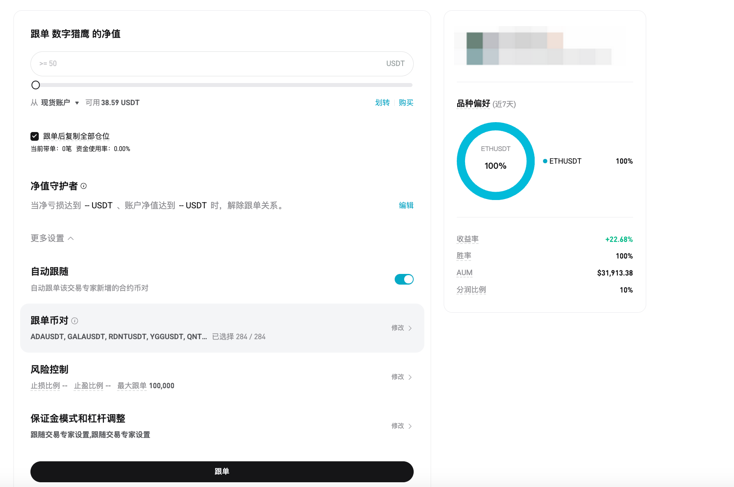Focus the USDT amount input field
Screen dimensions: 734x487
tap(222, 64)
